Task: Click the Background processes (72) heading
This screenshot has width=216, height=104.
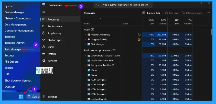Action: pos(100,51)
